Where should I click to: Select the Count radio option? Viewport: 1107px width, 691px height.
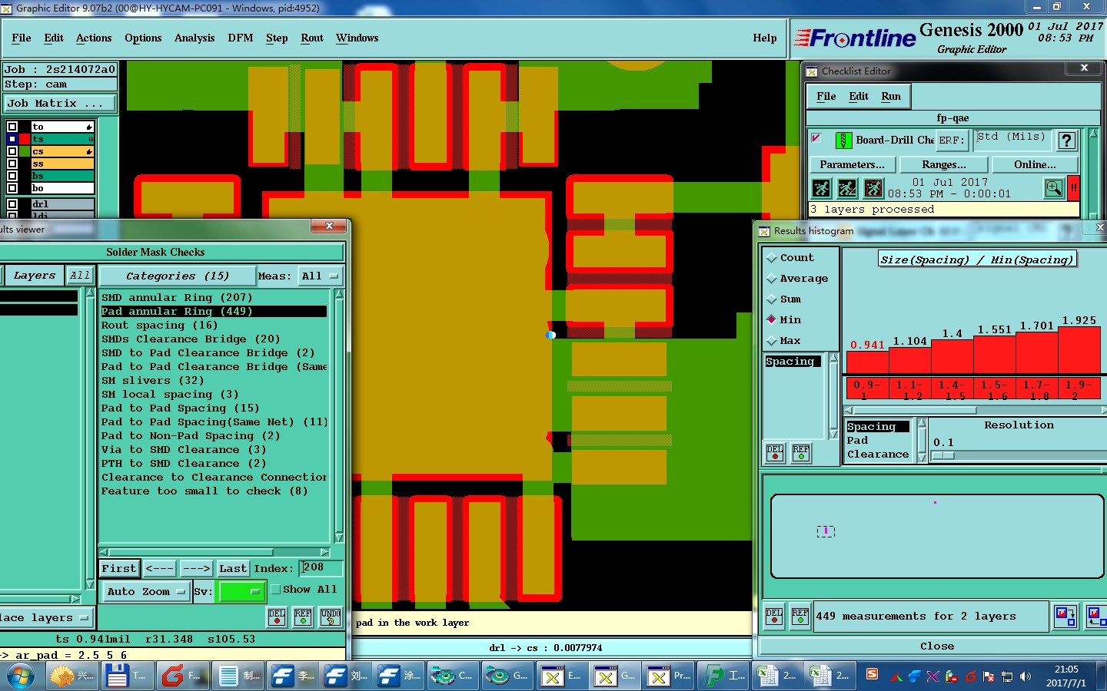click(x=772, y=258)
